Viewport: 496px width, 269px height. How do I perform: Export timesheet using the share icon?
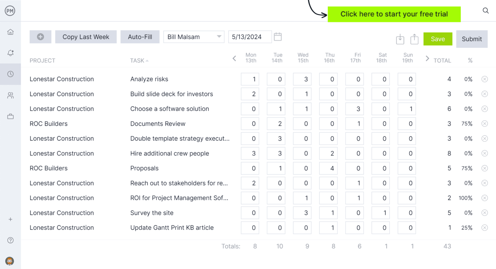click(x=414, y=39)
